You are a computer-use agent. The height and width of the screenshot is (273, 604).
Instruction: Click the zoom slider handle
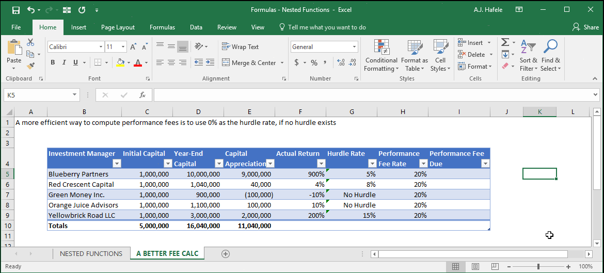click(538, 266)
